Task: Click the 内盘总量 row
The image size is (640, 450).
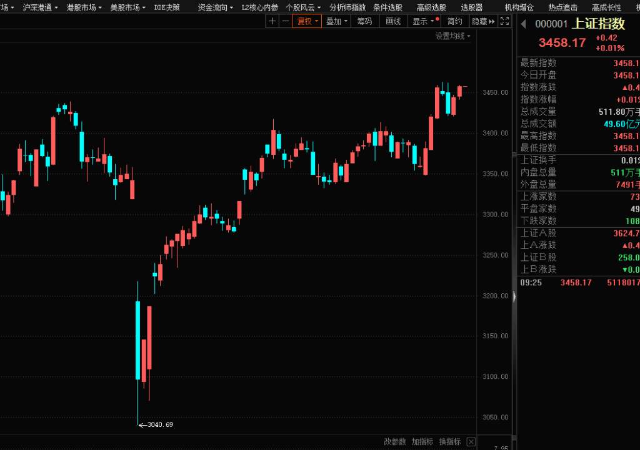Action: 578,172
